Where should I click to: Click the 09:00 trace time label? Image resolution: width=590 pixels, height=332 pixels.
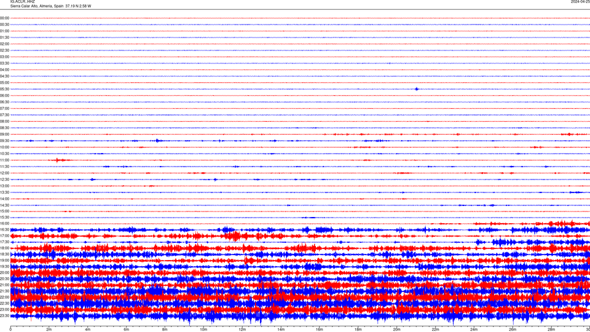point(4,135)
